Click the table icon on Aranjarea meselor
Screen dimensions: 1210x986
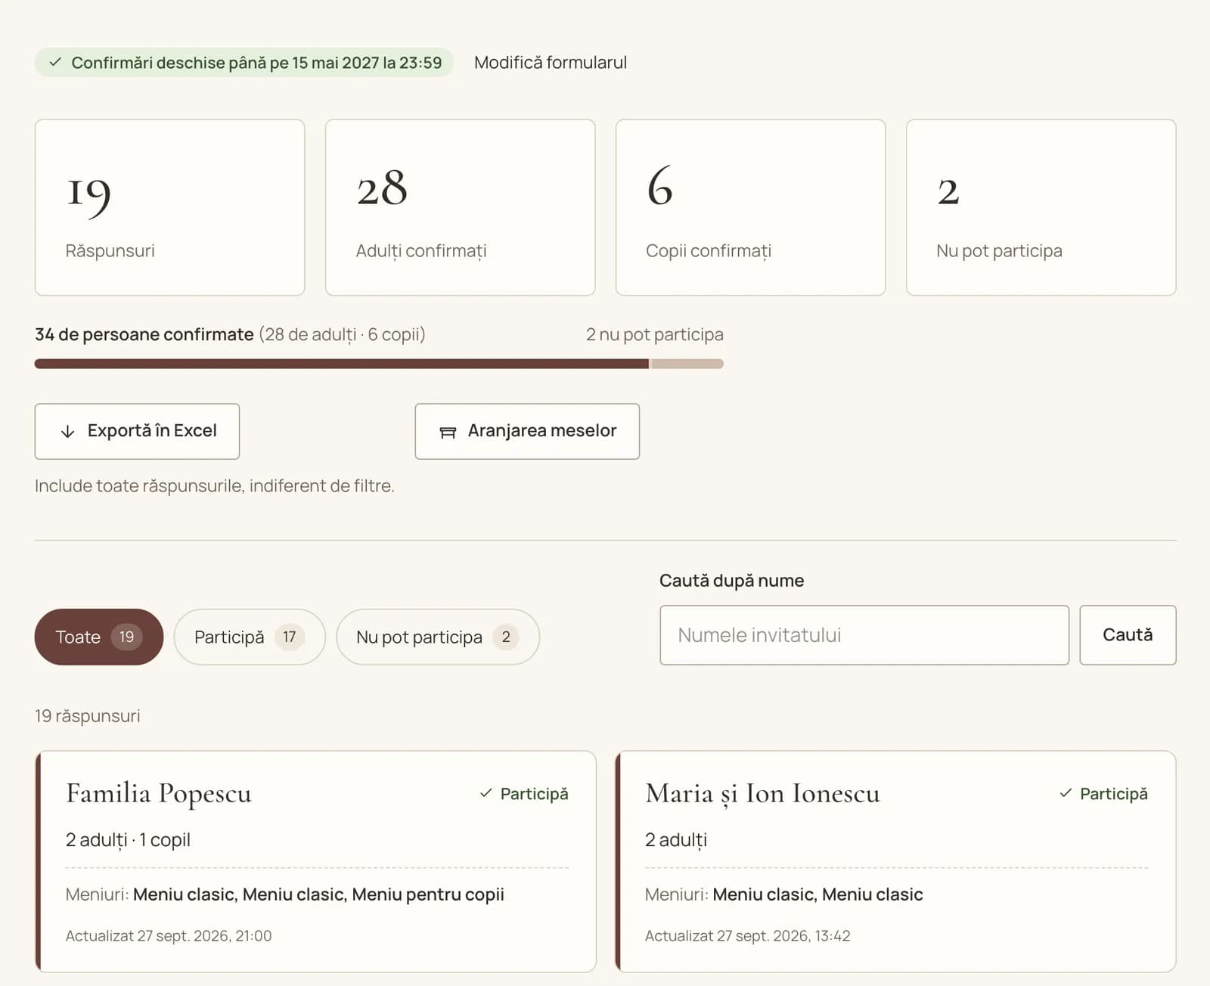pos(448,433)
